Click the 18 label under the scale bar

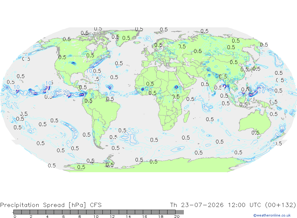point(161,217)
